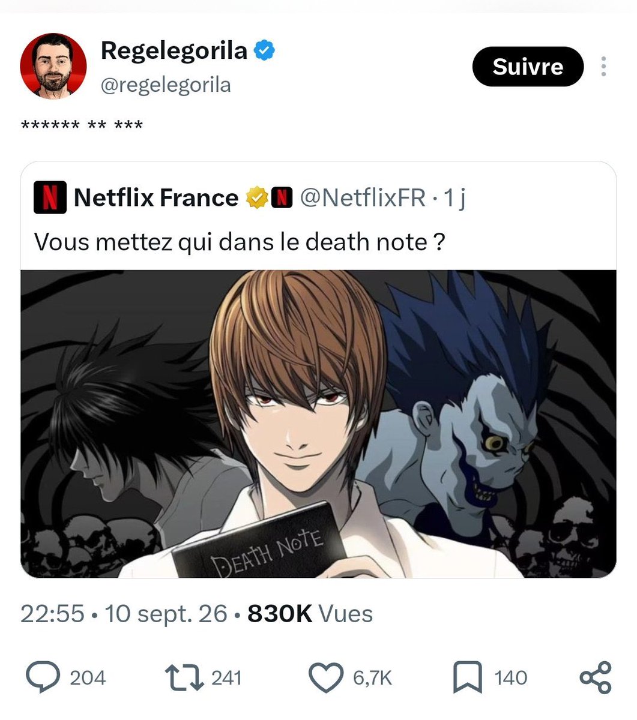Open Regelegorila's profile picture

tap(53, 66)
